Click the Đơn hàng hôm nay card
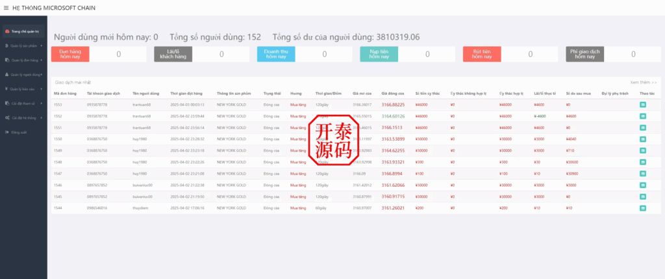The image size is (665, 279). coord(99,55)
